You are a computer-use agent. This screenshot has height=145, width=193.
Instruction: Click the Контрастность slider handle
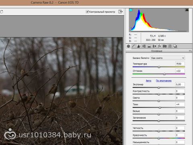pyautogui.click(x=159, y=94)
